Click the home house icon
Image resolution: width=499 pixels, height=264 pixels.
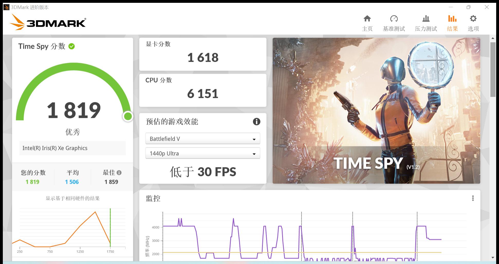click(367, 18)
